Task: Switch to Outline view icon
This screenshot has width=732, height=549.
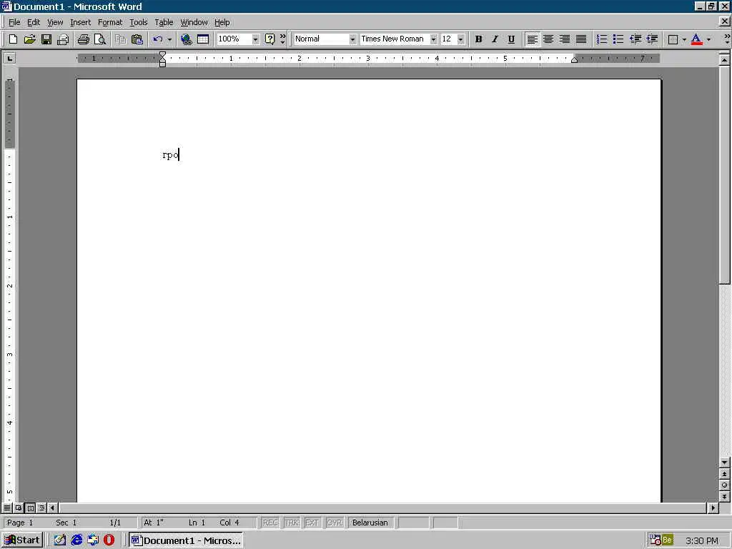Action: point(41,508)
